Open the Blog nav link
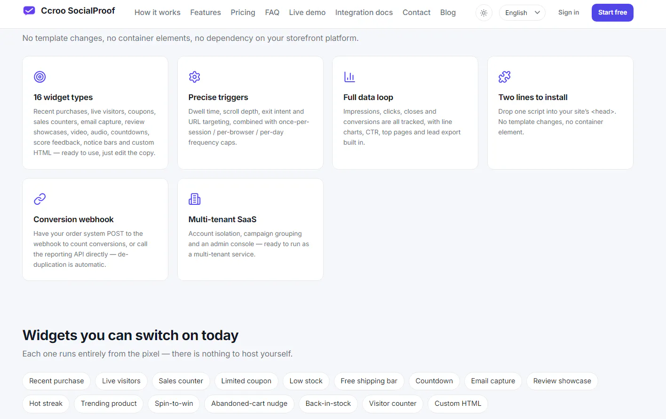This screenshot has width=666, height=419. tap(448, 13)
